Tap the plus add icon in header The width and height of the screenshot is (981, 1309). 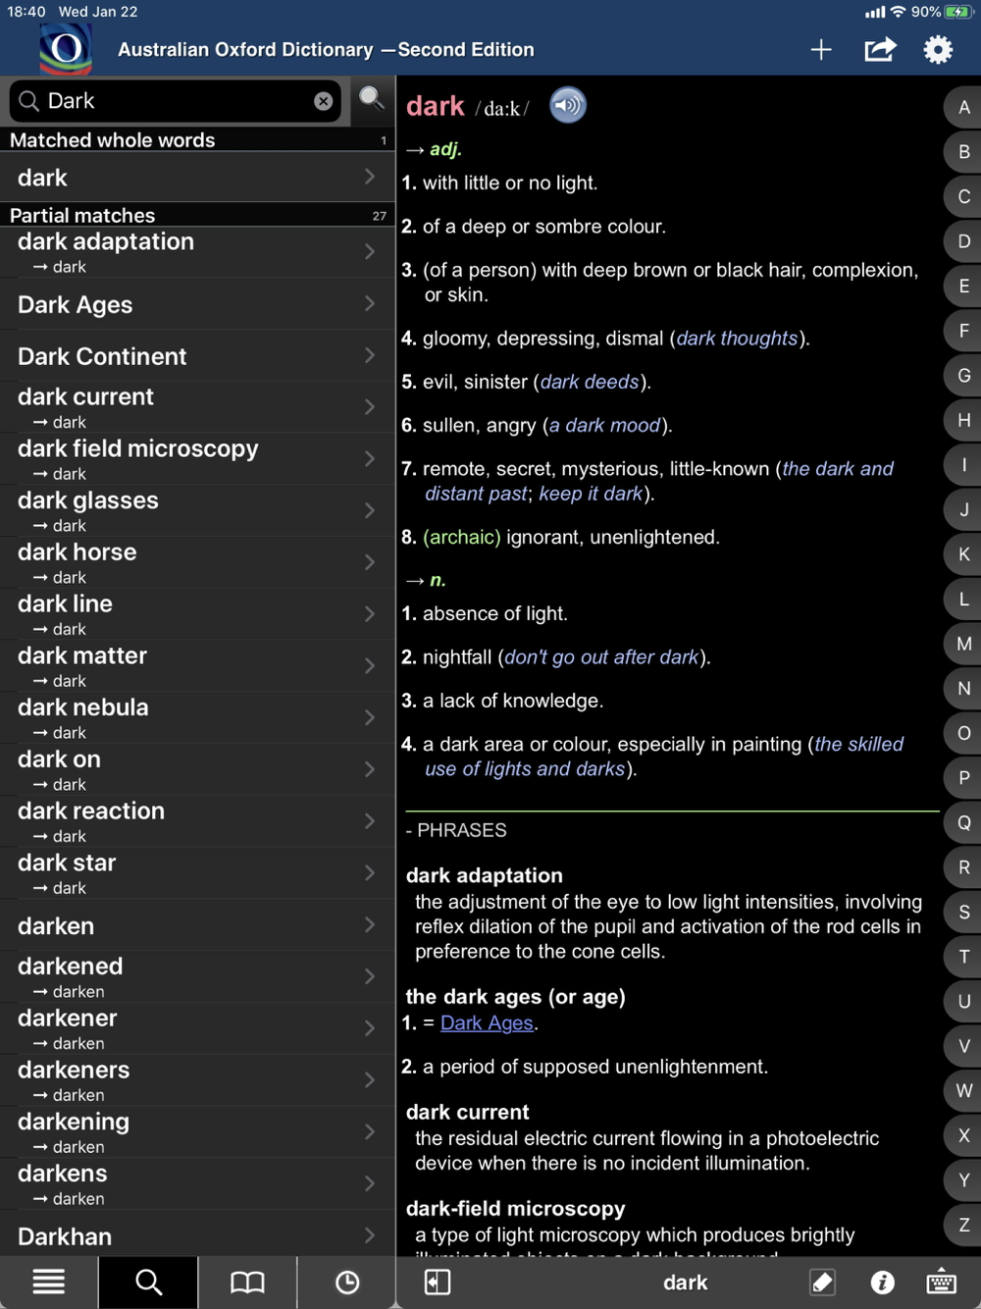tap(821, 50)
